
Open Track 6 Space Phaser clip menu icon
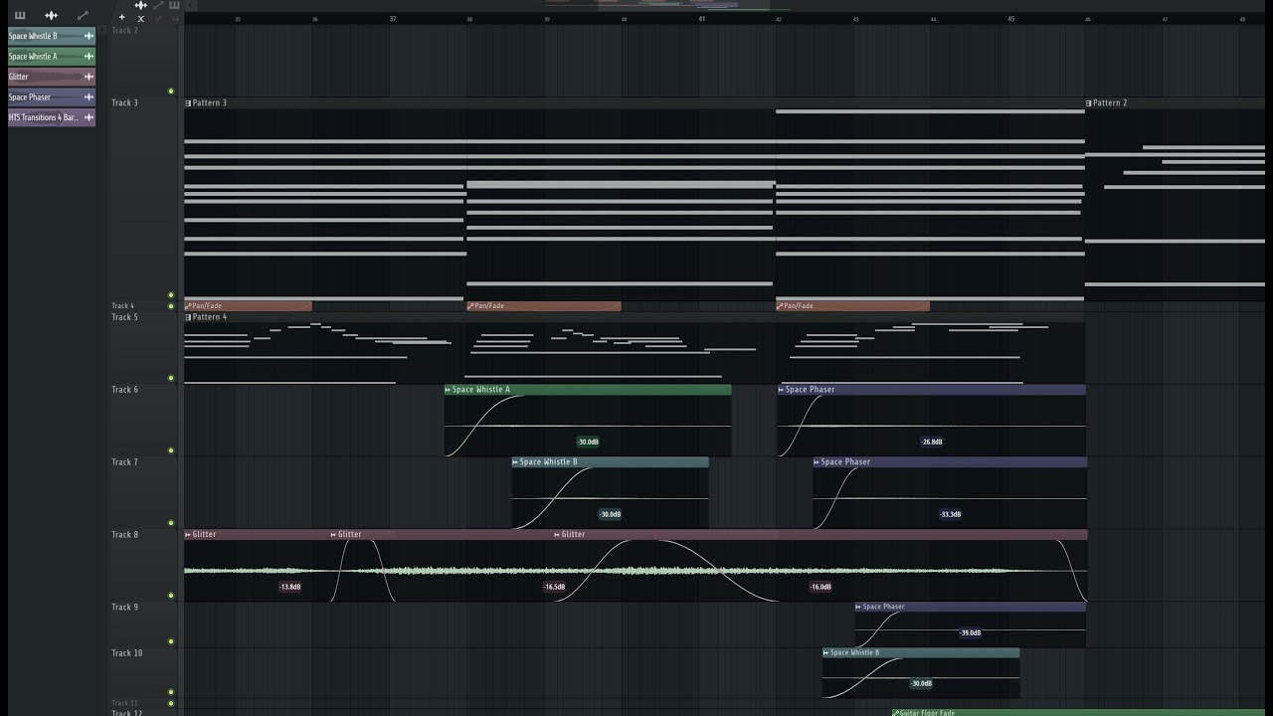(x=781, y=390)
